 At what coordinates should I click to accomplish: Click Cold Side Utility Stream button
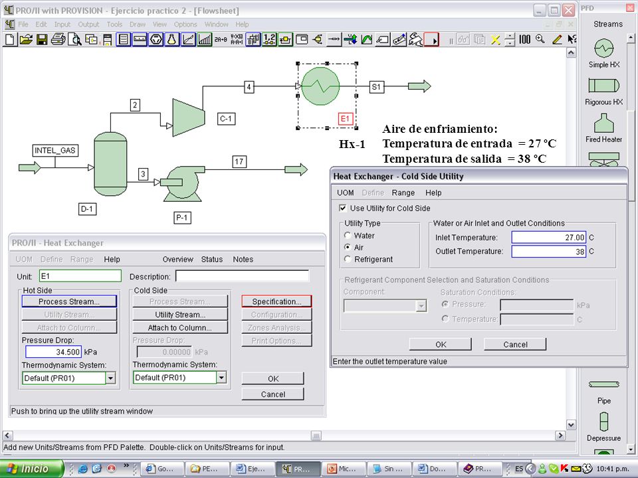pyautogui.click(x=180, y=315)
